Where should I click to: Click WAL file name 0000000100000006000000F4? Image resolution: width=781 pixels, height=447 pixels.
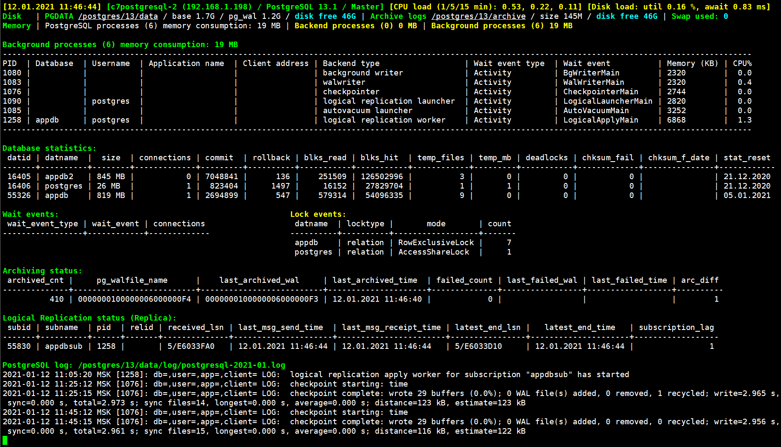pyautogui.click(x=135, y=299)
